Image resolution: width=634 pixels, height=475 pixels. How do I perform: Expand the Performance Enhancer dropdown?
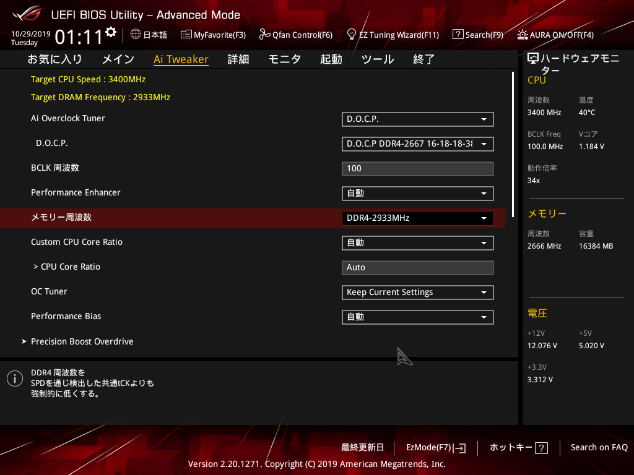pyautogui.click(x=418, y=194)
